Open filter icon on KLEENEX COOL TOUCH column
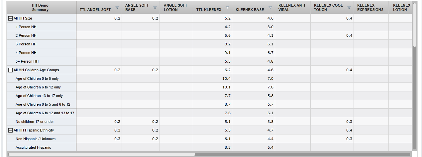 click(349, 8)
